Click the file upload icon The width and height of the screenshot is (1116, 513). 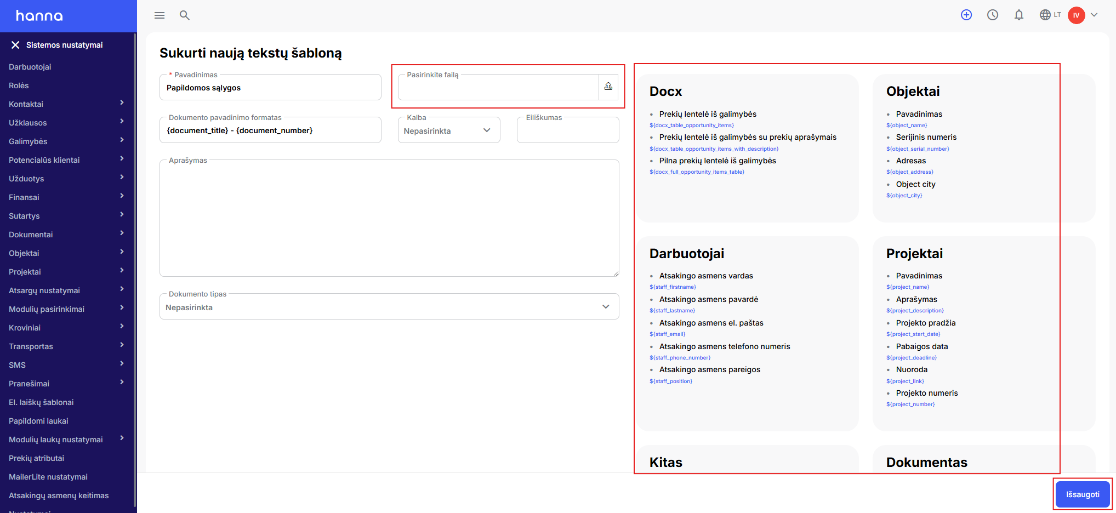coord(608,87)
